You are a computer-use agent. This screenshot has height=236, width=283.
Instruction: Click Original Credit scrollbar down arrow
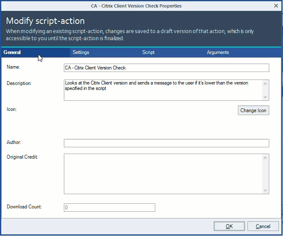pyautogui.click(x=265, y=190)
